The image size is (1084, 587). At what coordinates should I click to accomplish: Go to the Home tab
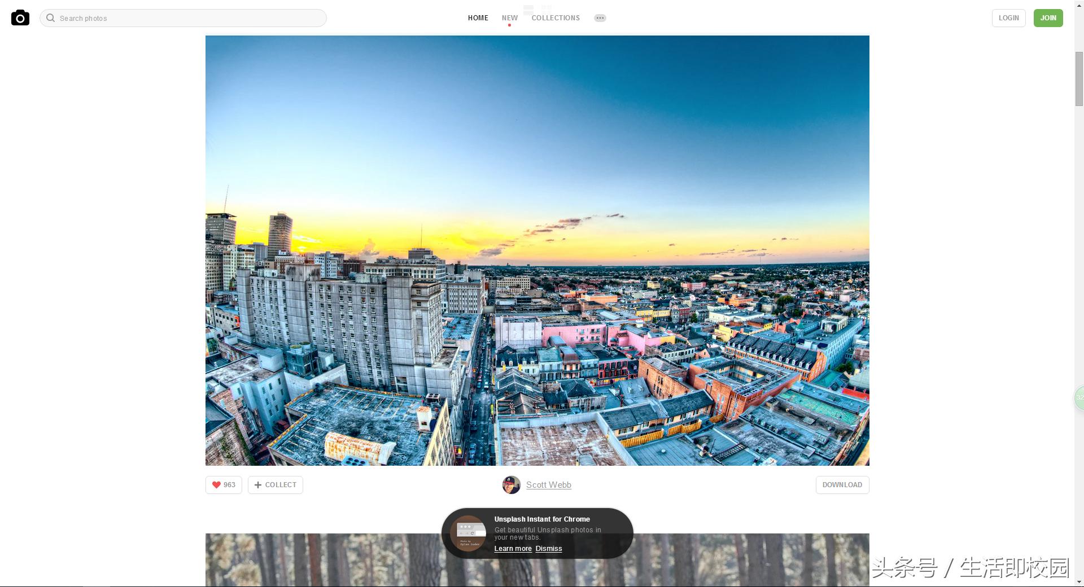[478, 18]
